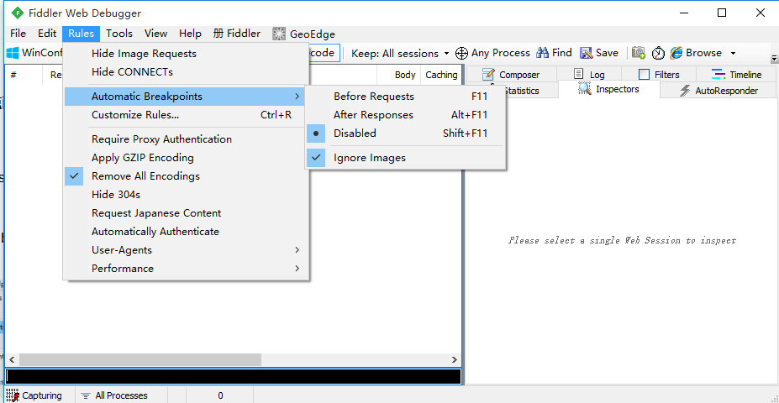Open the Log tab
Image resolution: width=779 pixels, height=403 pixels.
pos(589,75)
